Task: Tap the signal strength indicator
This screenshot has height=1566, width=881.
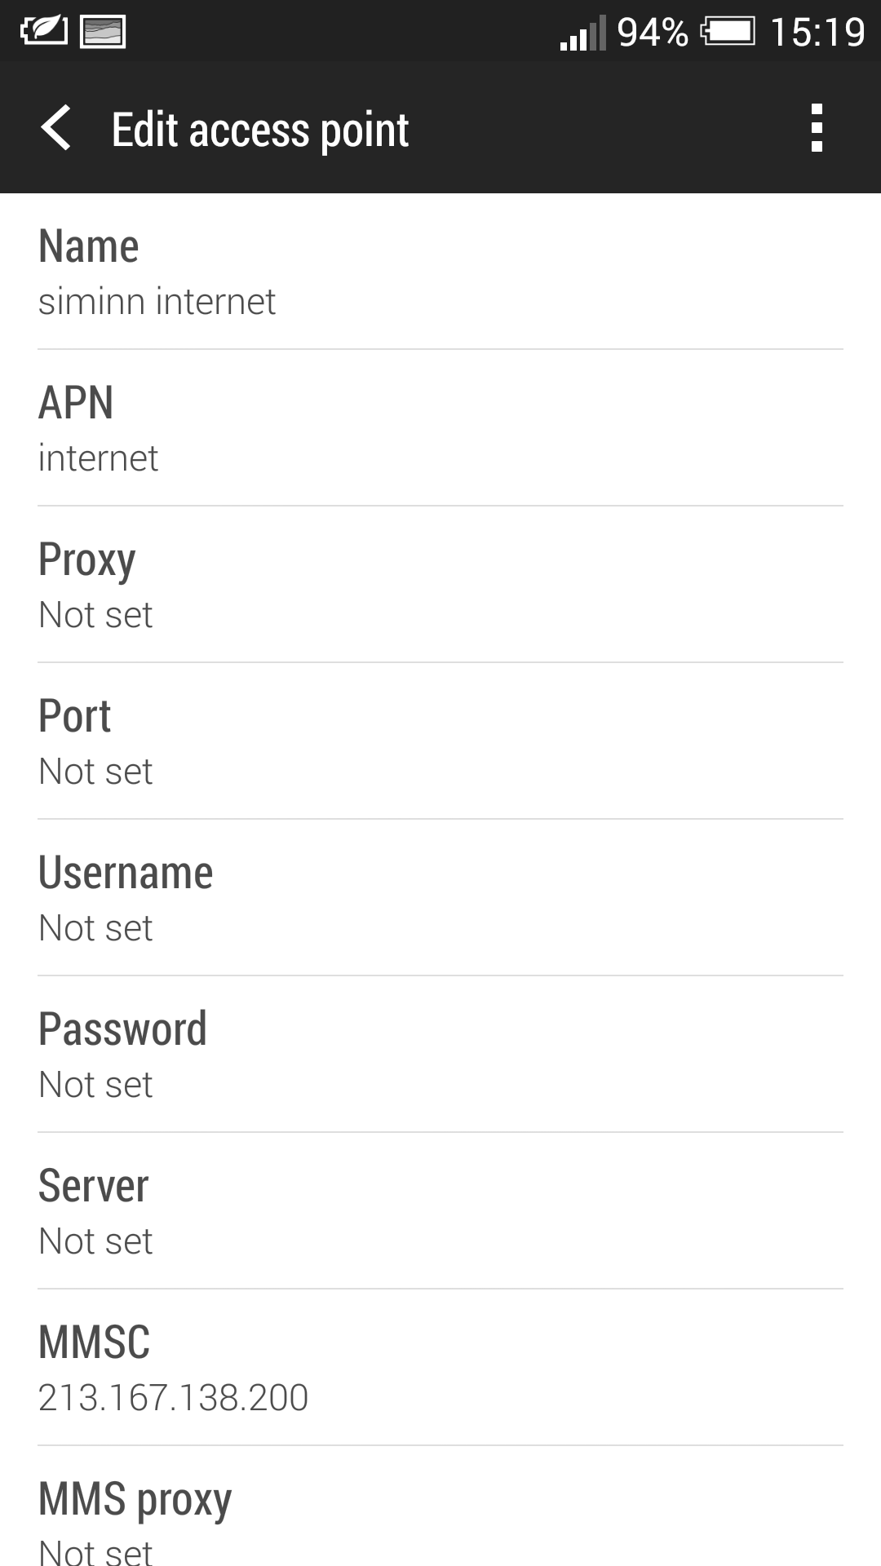Action: click(582, 33)
